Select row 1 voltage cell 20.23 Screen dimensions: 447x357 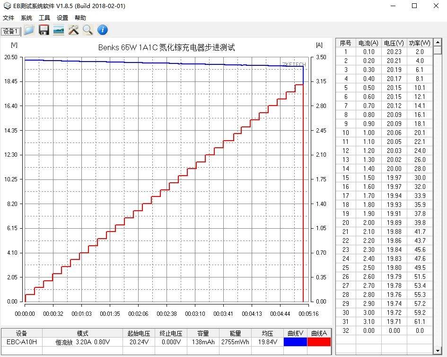point(394,52)
